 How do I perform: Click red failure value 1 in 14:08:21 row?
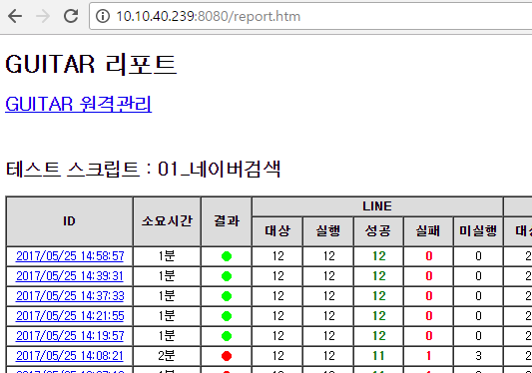click(x=428, y=356)
